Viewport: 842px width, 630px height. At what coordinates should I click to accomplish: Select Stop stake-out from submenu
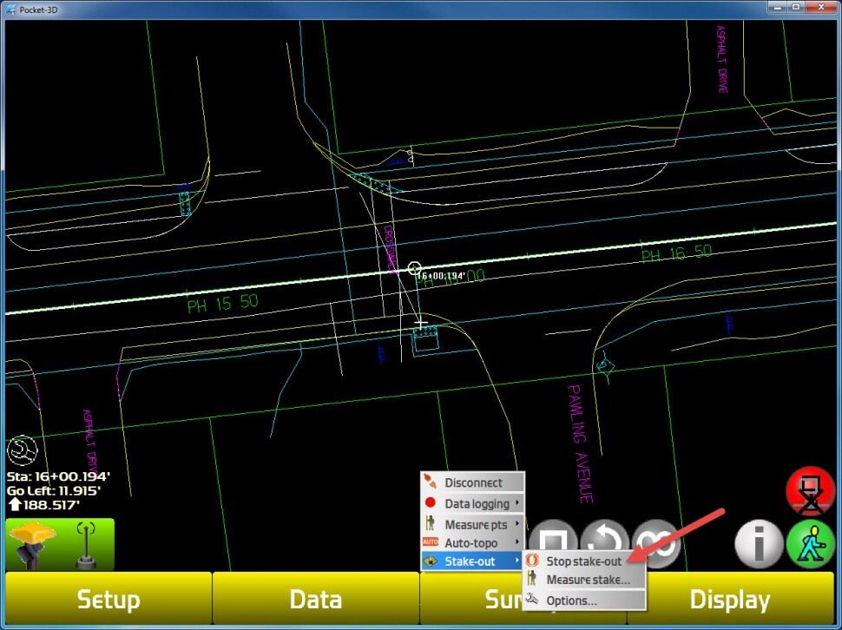tap(583, 561)
